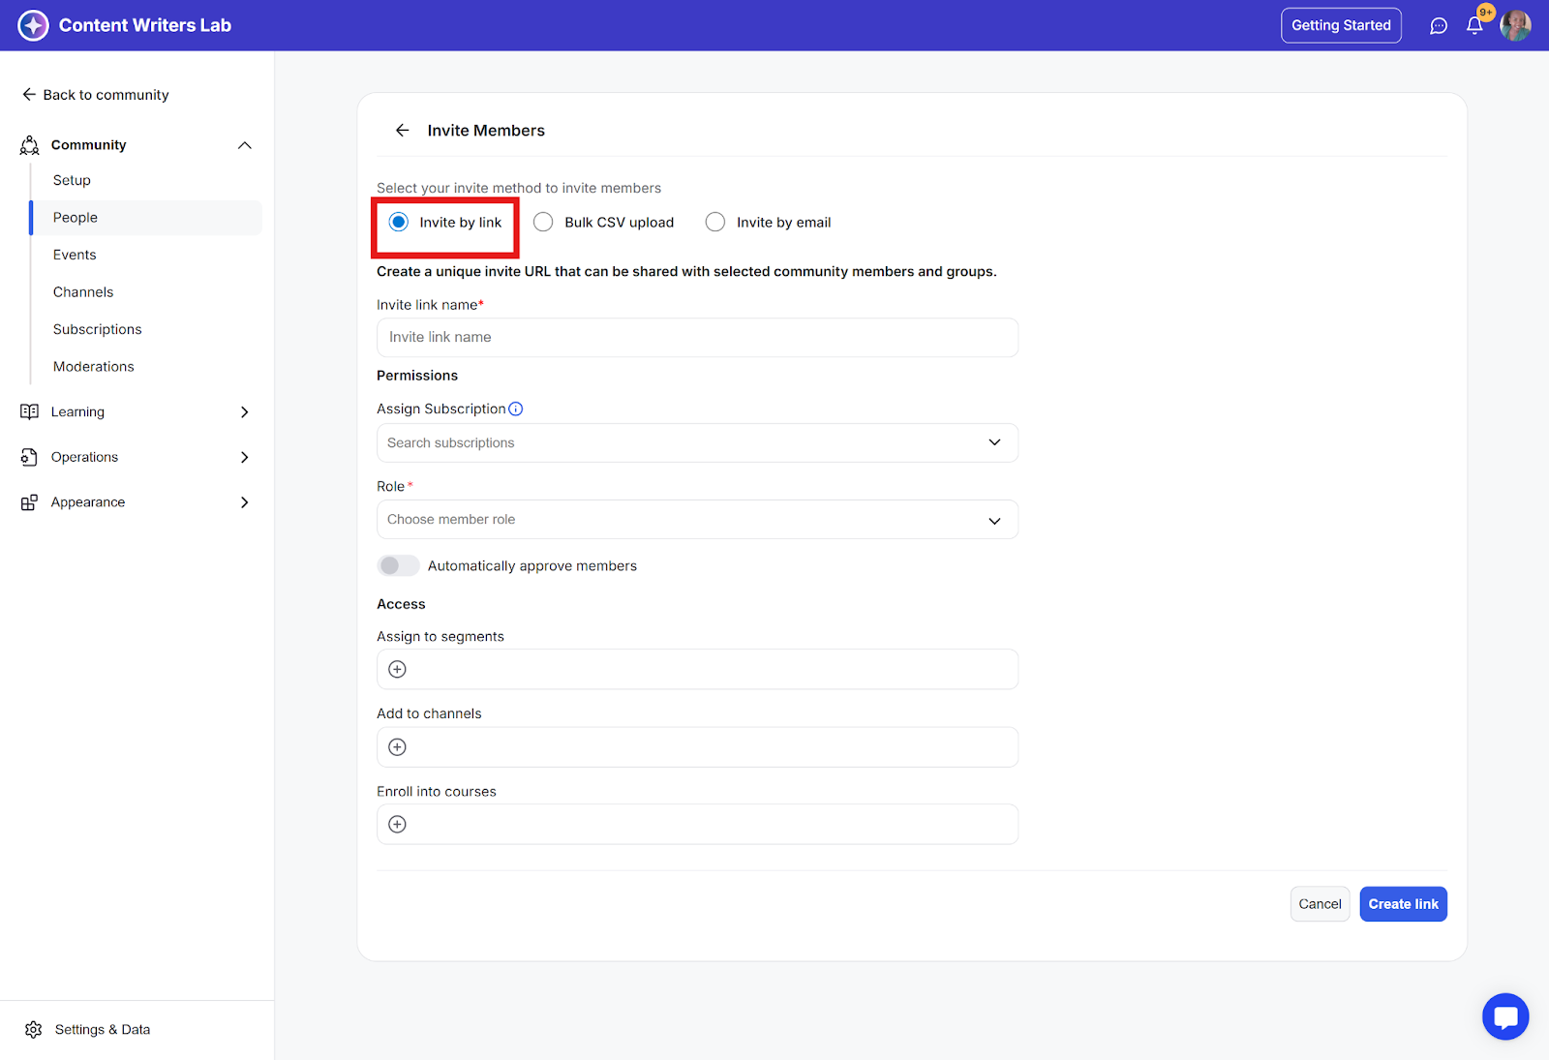Viewport: 1549px width, 1060px height.
Task: Click the Appearance icon in sidebar
Action: (30, 502)
